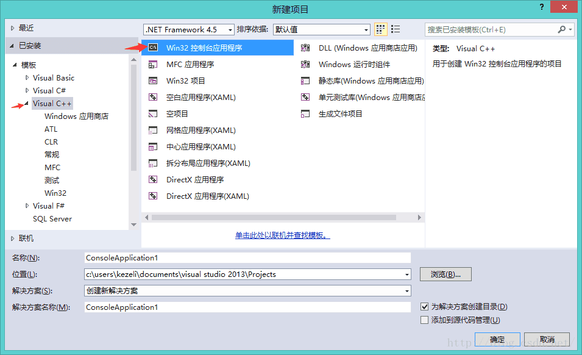582x355 pixels.
Task: Click the template list horizontal scrollbar
Action: click(274, 217)
